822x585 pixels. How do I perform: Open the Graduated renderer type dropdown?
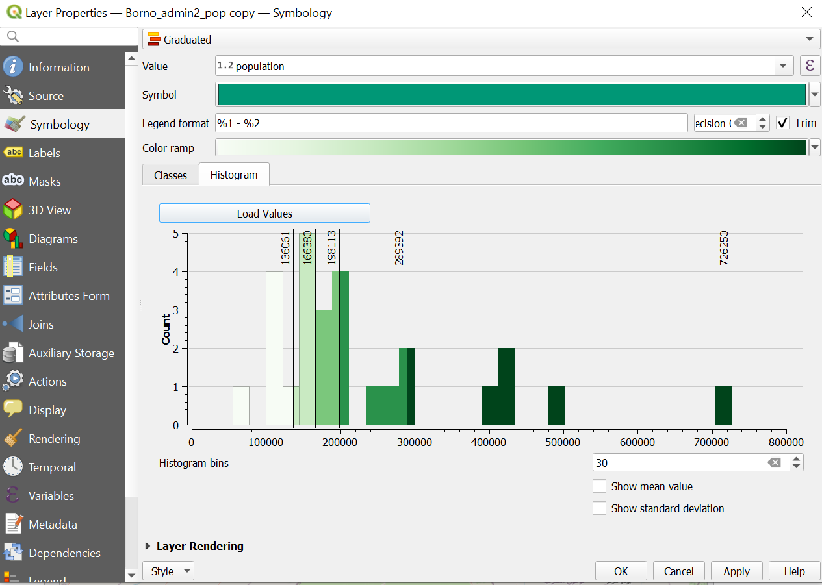480,40
